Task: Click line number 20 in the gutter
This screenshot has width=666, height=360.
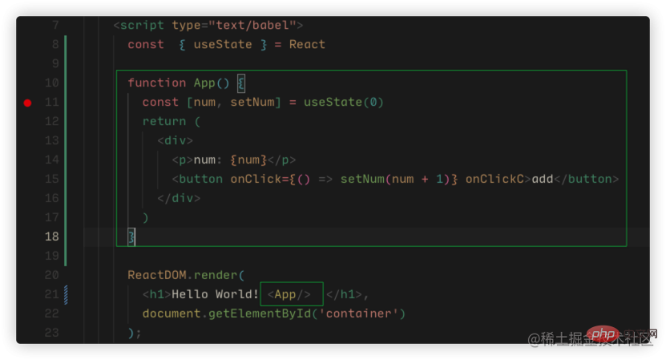Action: (51, 275)
